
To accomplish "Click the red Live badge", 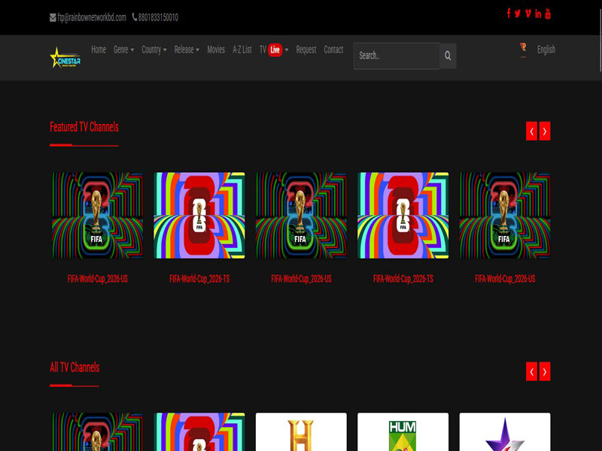I will point(275,50).
